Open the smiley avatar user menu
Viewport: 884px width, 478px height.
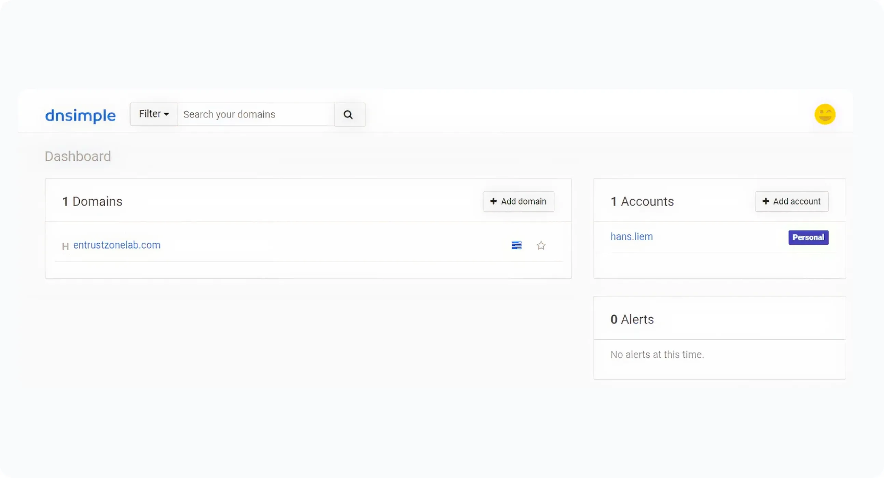825,114
